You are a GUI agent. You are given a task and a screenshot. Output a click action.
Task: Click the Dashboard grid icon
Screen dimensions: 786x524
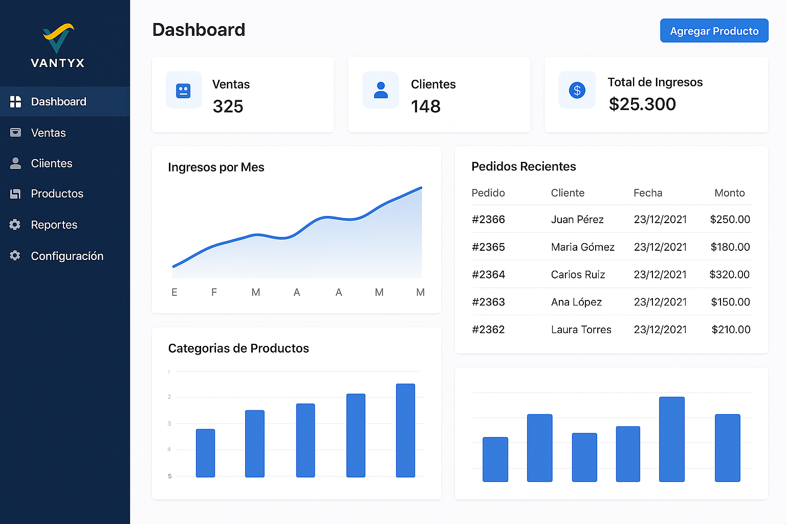click(x=16, y=102)
